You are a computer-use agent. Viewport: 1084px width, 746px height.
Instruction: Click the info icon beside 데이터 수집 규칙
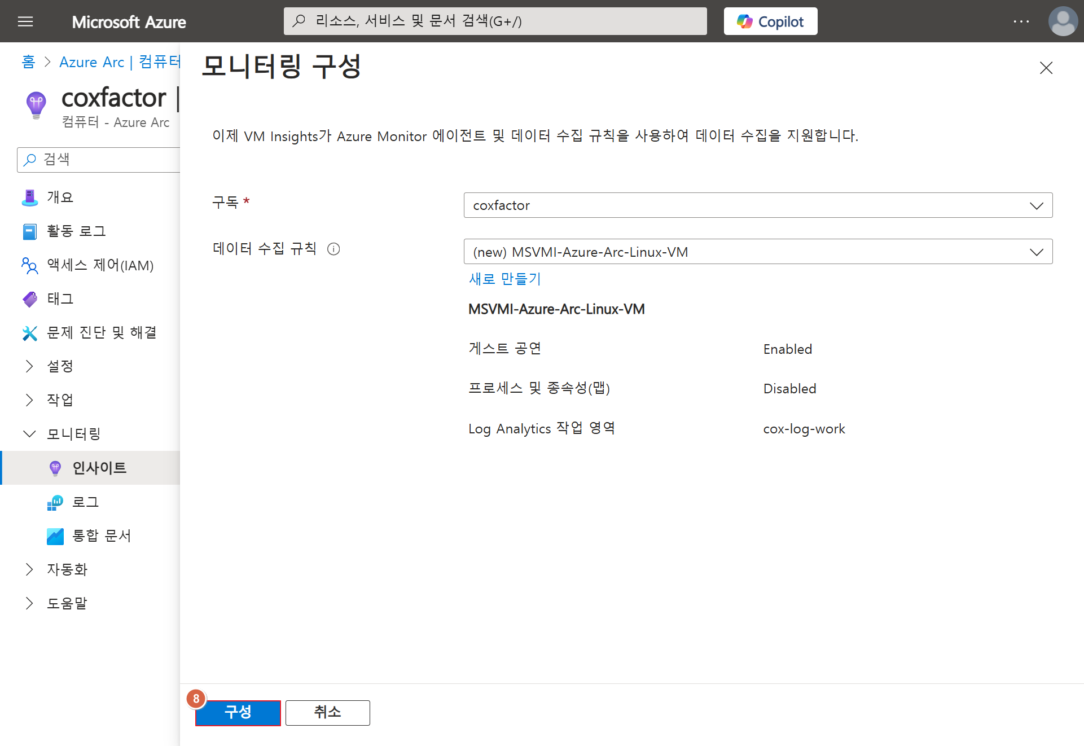click(333, 249)
